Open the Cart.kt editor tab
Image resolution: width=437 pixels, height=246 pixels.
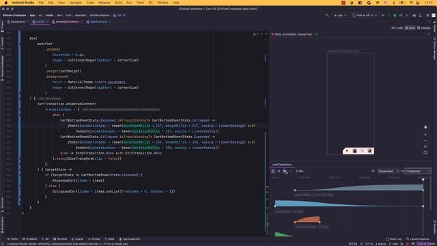40,22
